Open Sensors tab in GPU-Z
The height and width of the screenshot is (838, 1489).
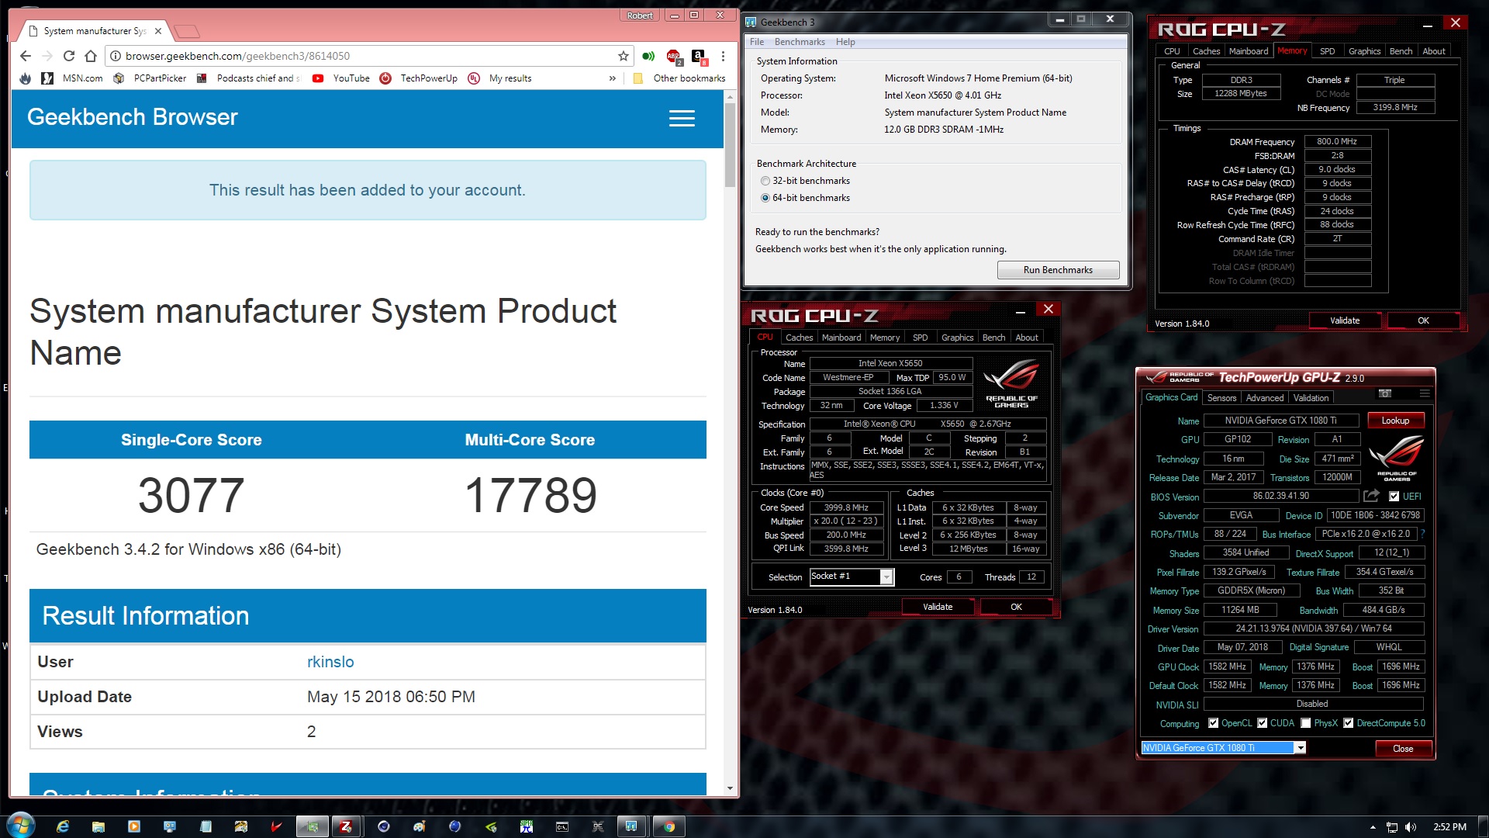tap(1221, 398)
